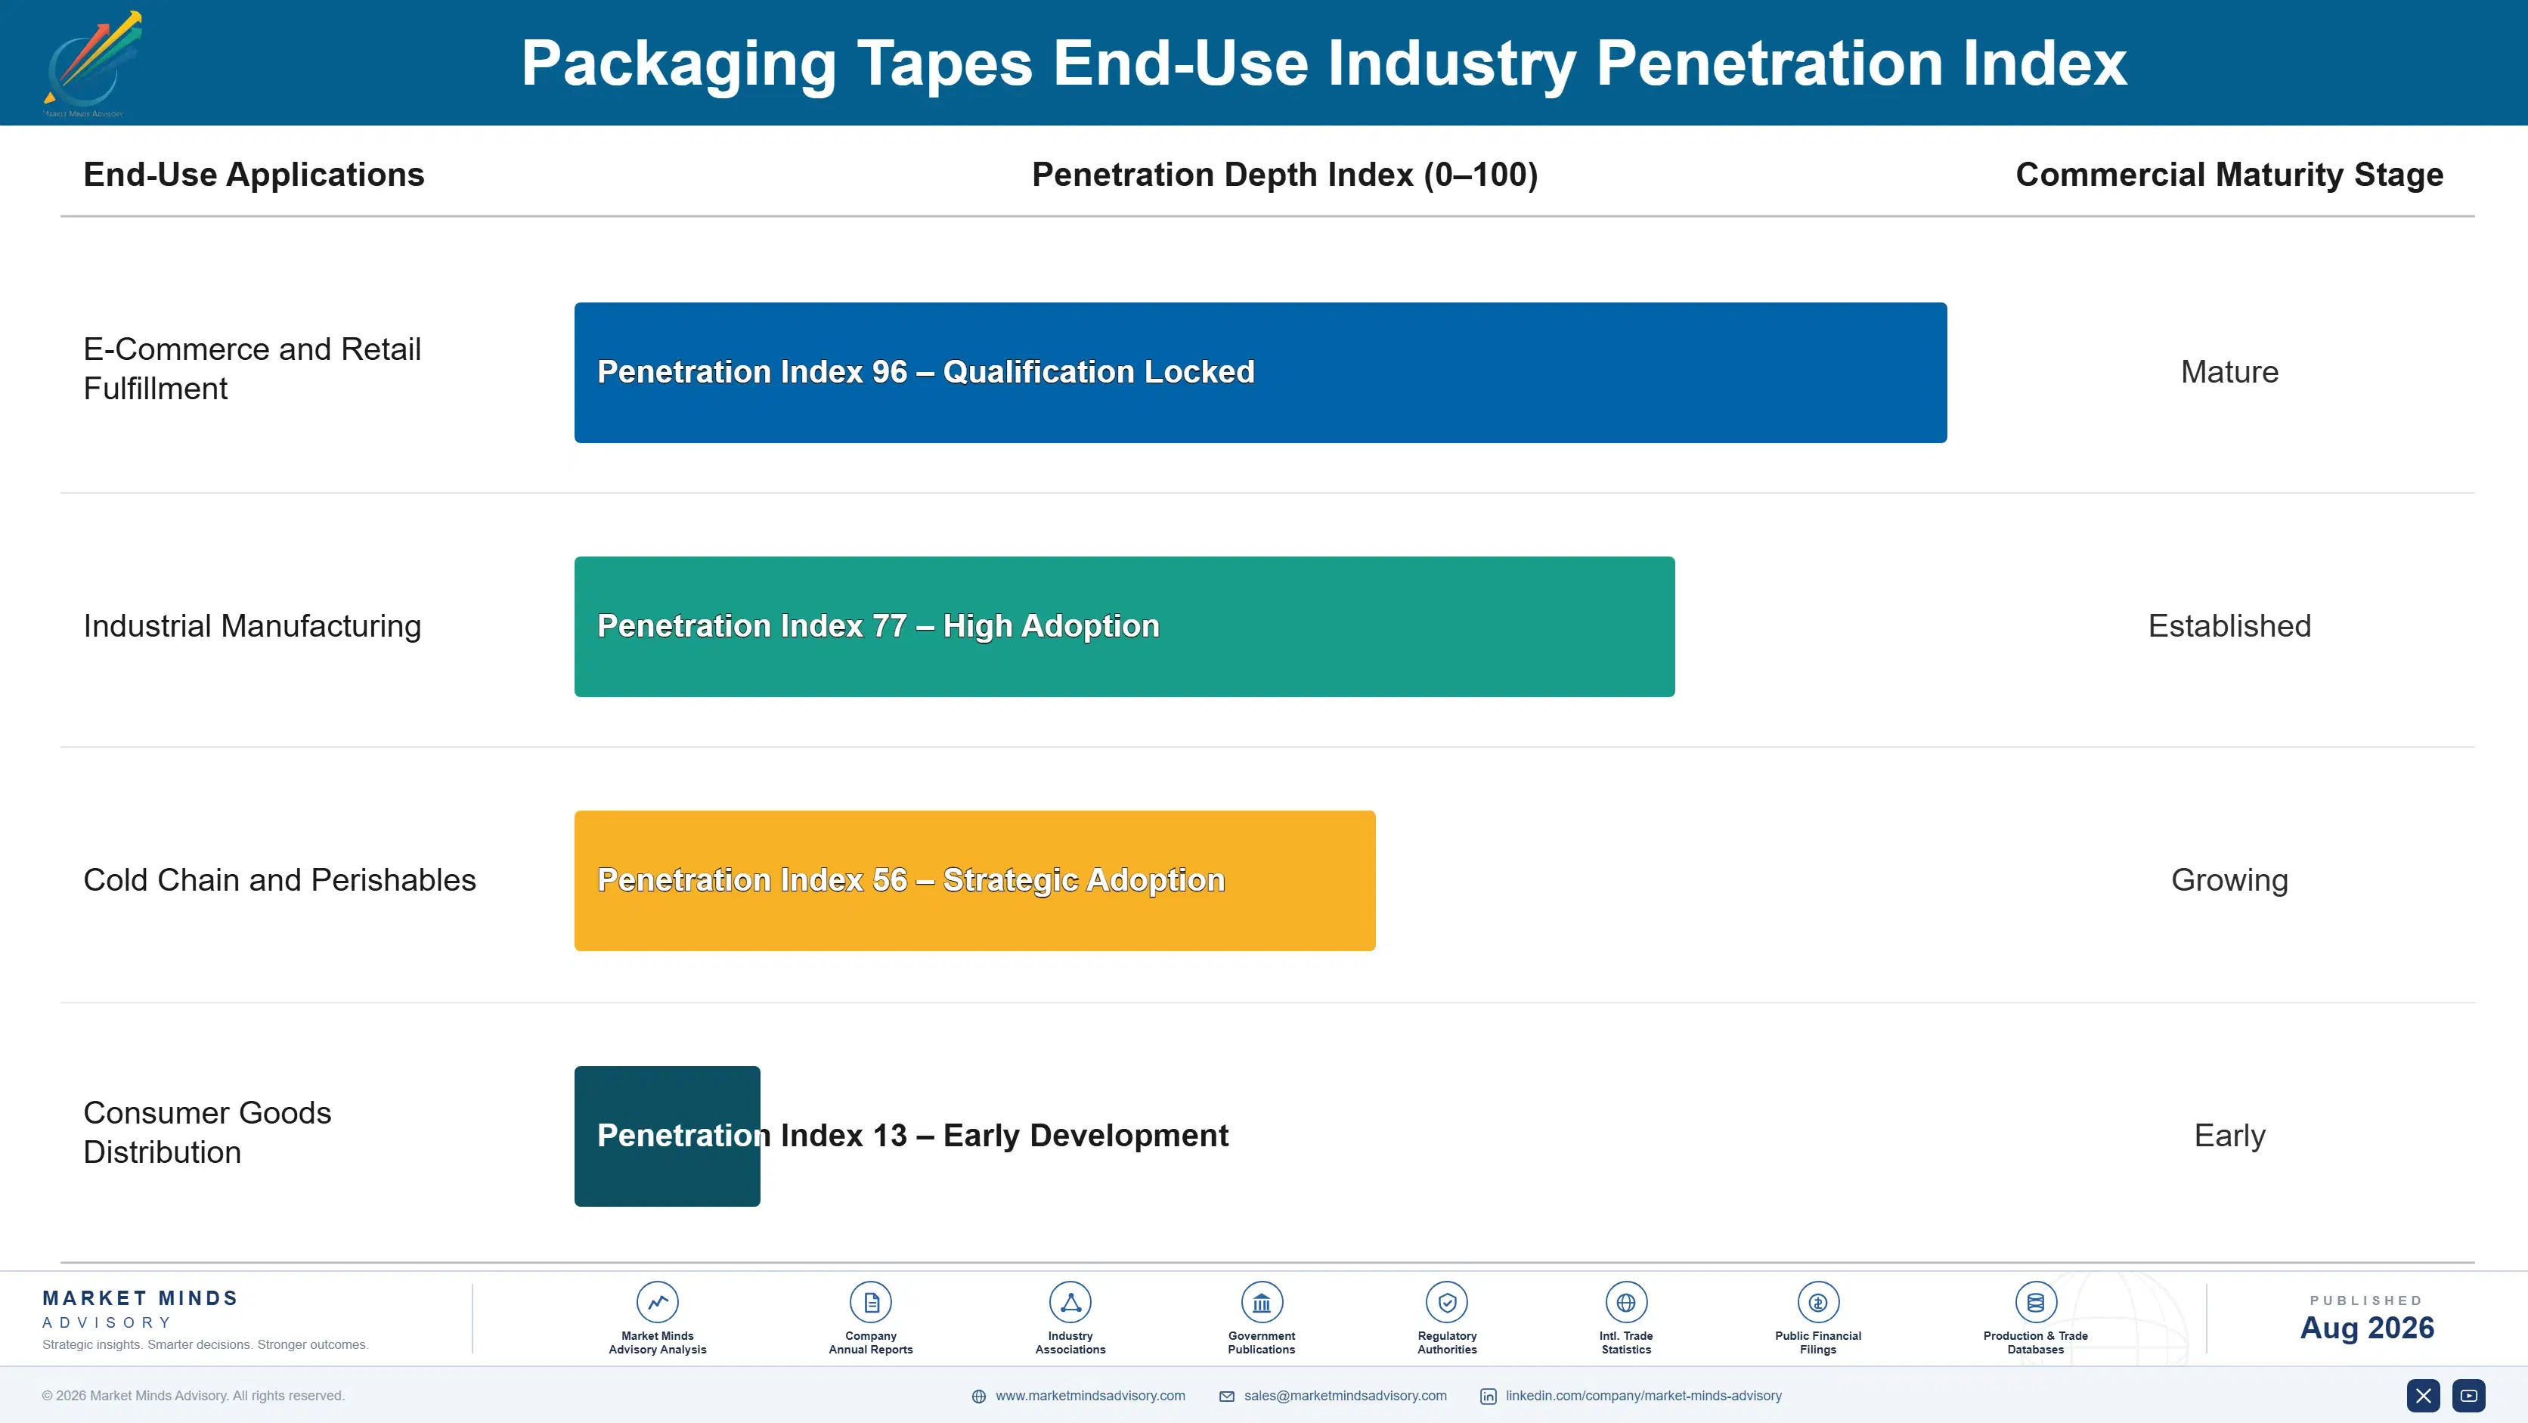Open www.marketmindsadvisory.com link
Image resolution: width=2528 pixels, height=1423 pixels.
click(1090, 1396)
